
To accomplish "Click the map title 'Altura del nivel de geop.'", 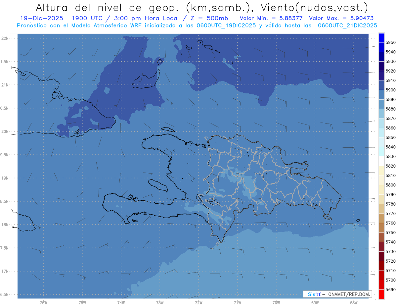I will pos(108,7).
